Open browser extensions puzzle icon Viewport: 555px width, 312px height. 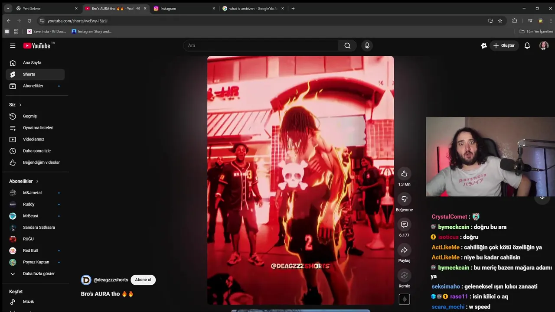coord(515,20)
